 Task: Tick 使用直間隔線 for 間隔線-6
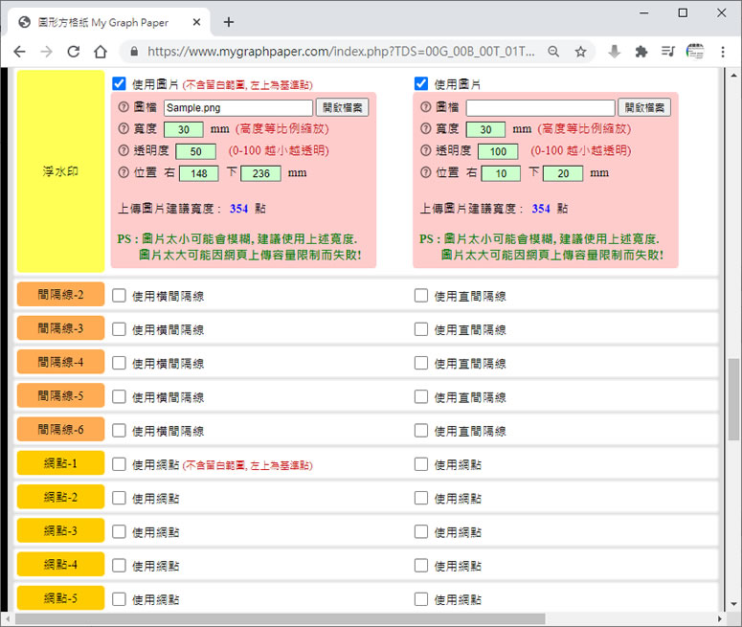(x=421, y=431)
